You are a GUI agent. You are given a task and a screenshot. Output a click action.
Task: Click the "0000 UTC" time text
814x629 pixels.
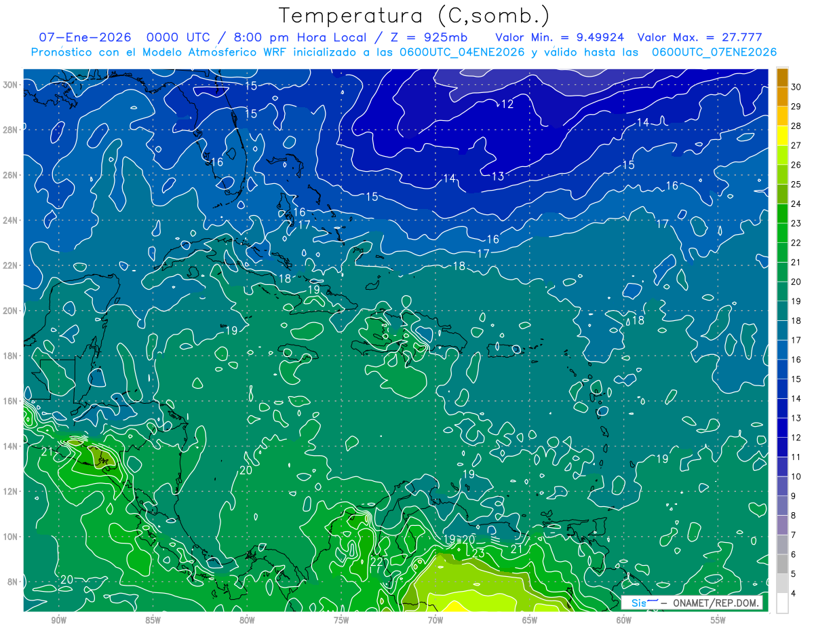point(178,37)
